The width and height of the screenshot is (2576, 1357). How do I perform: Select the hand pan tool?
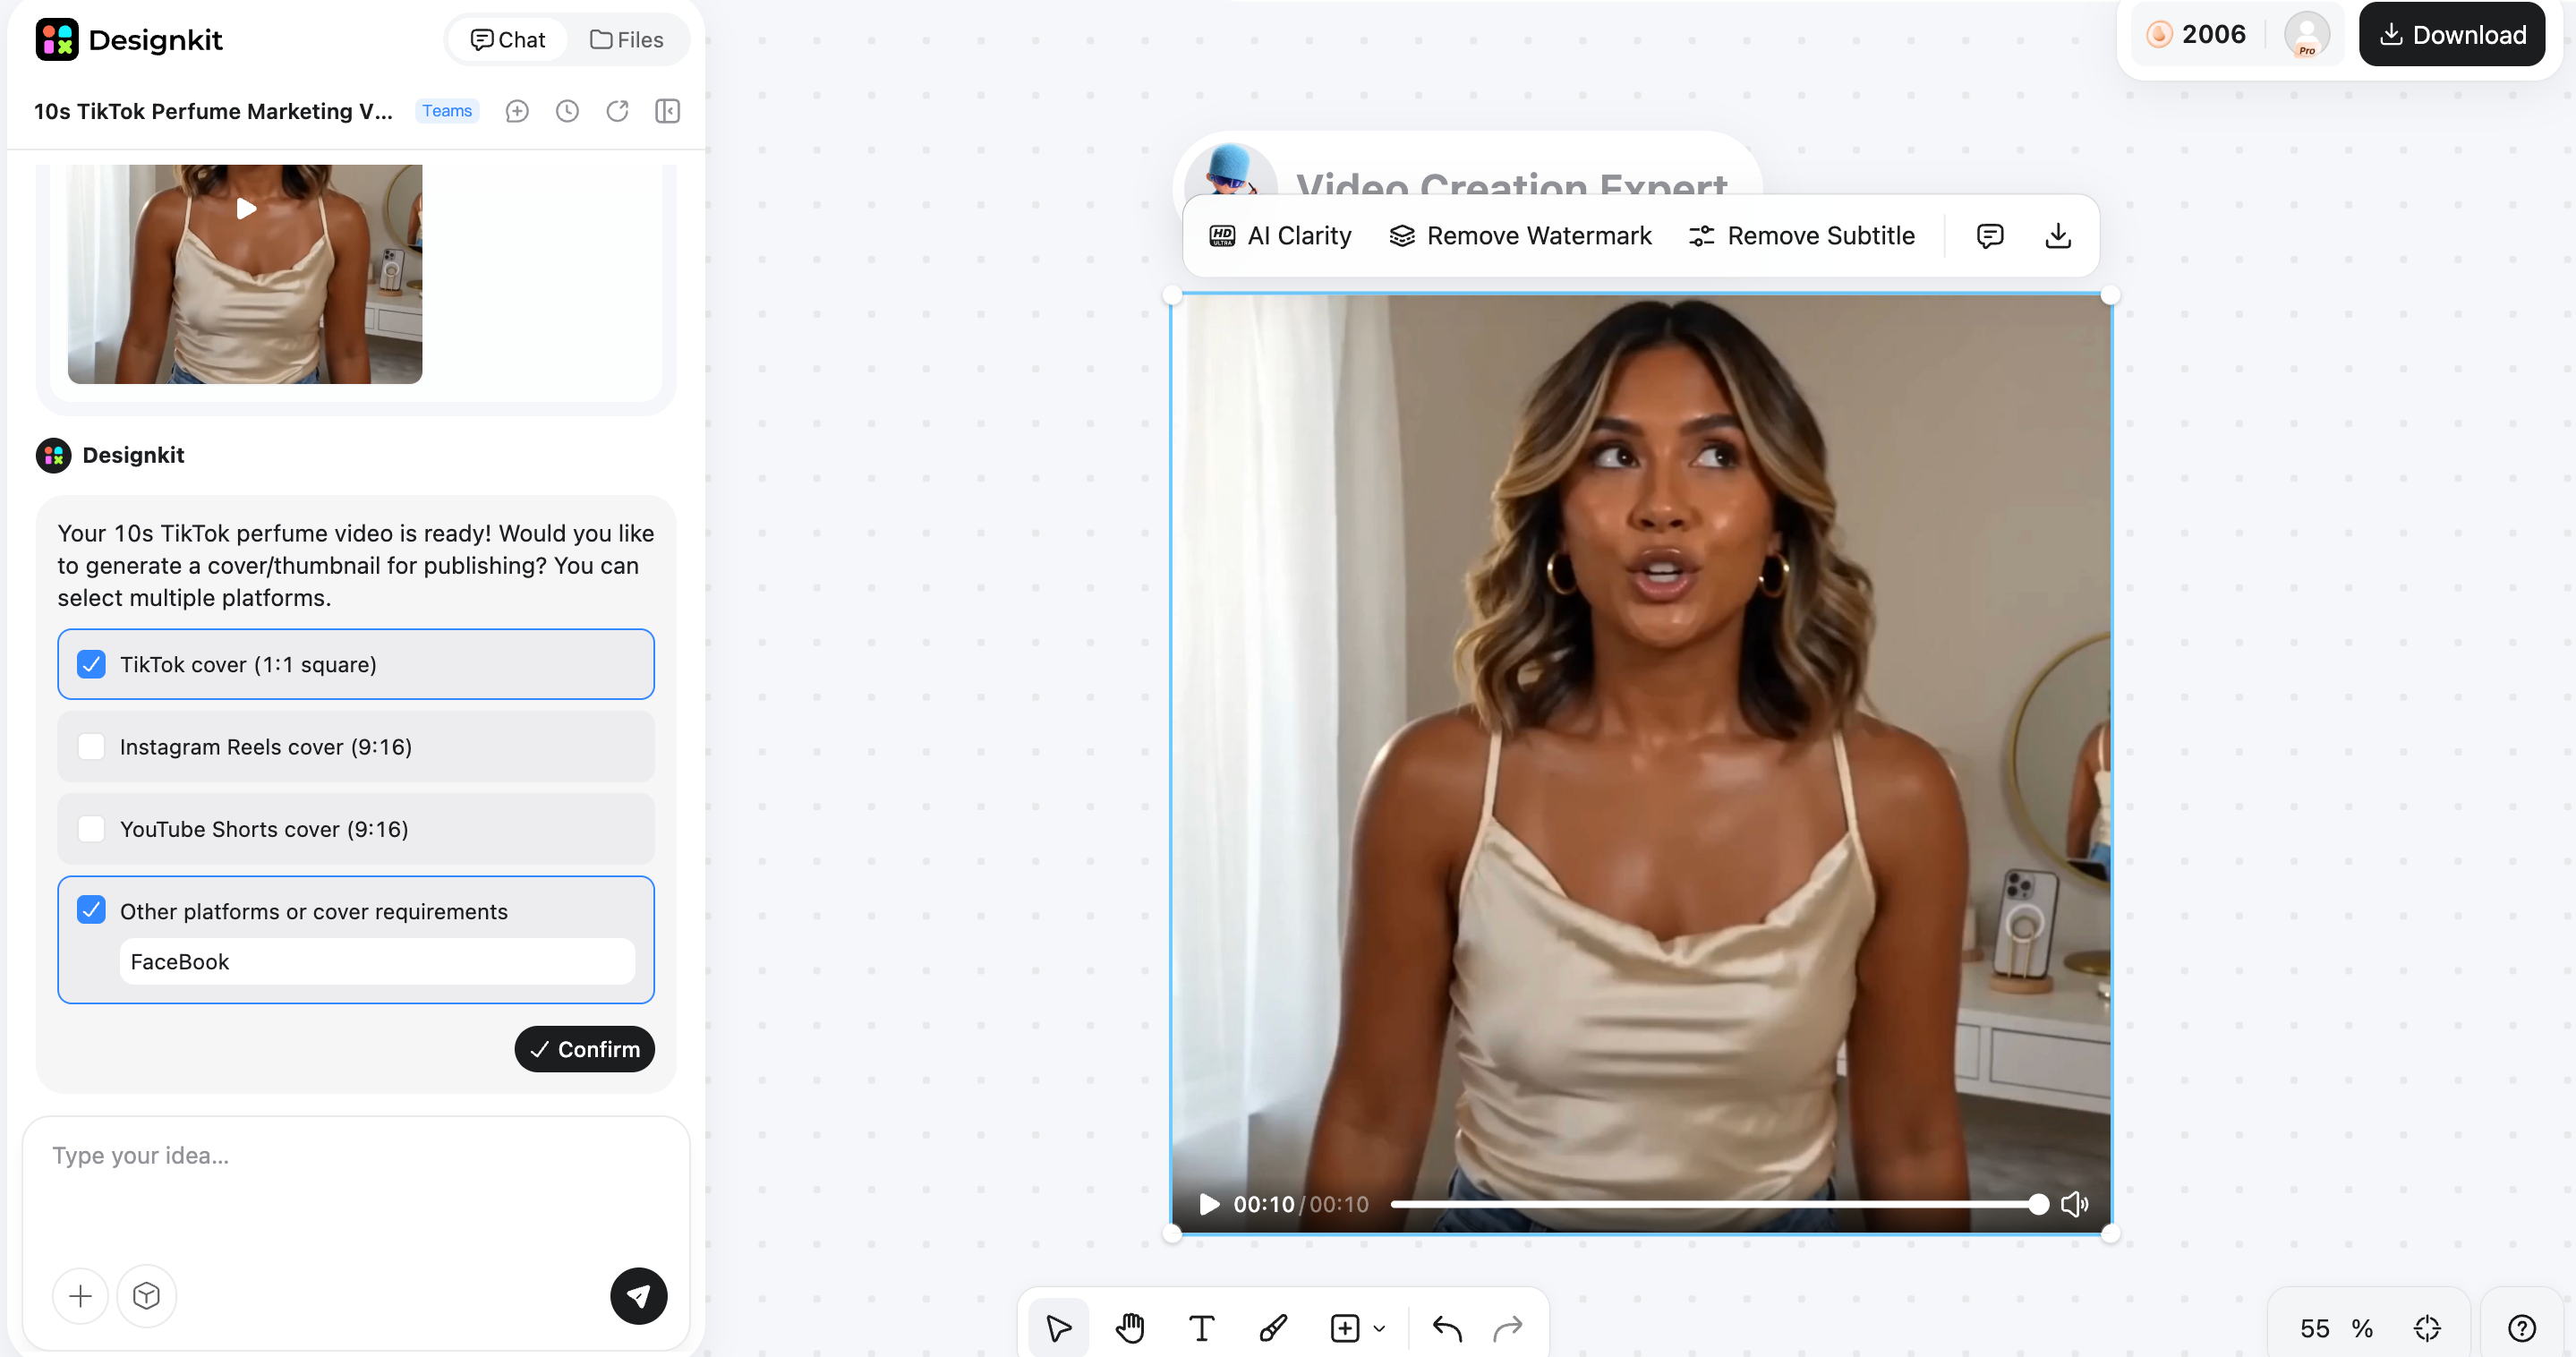click(1130, 1328)
